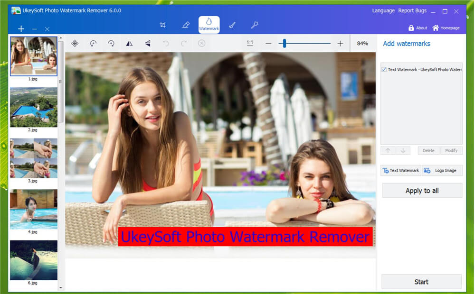This screenshot has height=294, width=475.
Task: Select the Crop tool
Action: coord(163,25)
